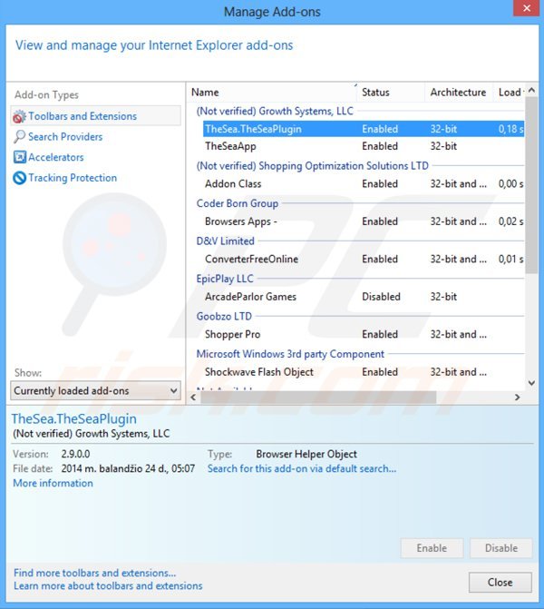Close the Manage Add-ons window with X

527,8
